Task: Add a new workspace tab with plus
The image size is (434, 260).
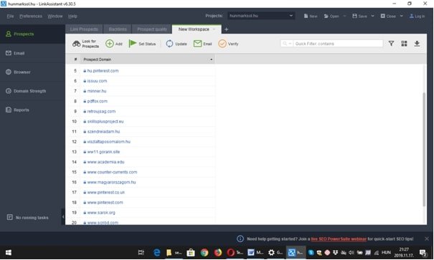Action: pyautogui.click(x=226, y=29)
